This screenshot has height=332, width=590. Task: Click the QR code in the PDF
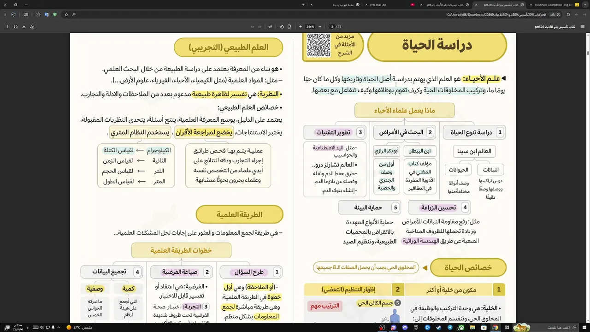[x=319, y=45]
